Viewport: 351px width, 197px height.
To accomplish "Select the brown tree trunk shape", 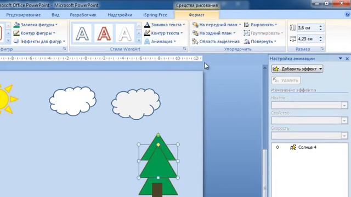I will (x=157, y=190).
